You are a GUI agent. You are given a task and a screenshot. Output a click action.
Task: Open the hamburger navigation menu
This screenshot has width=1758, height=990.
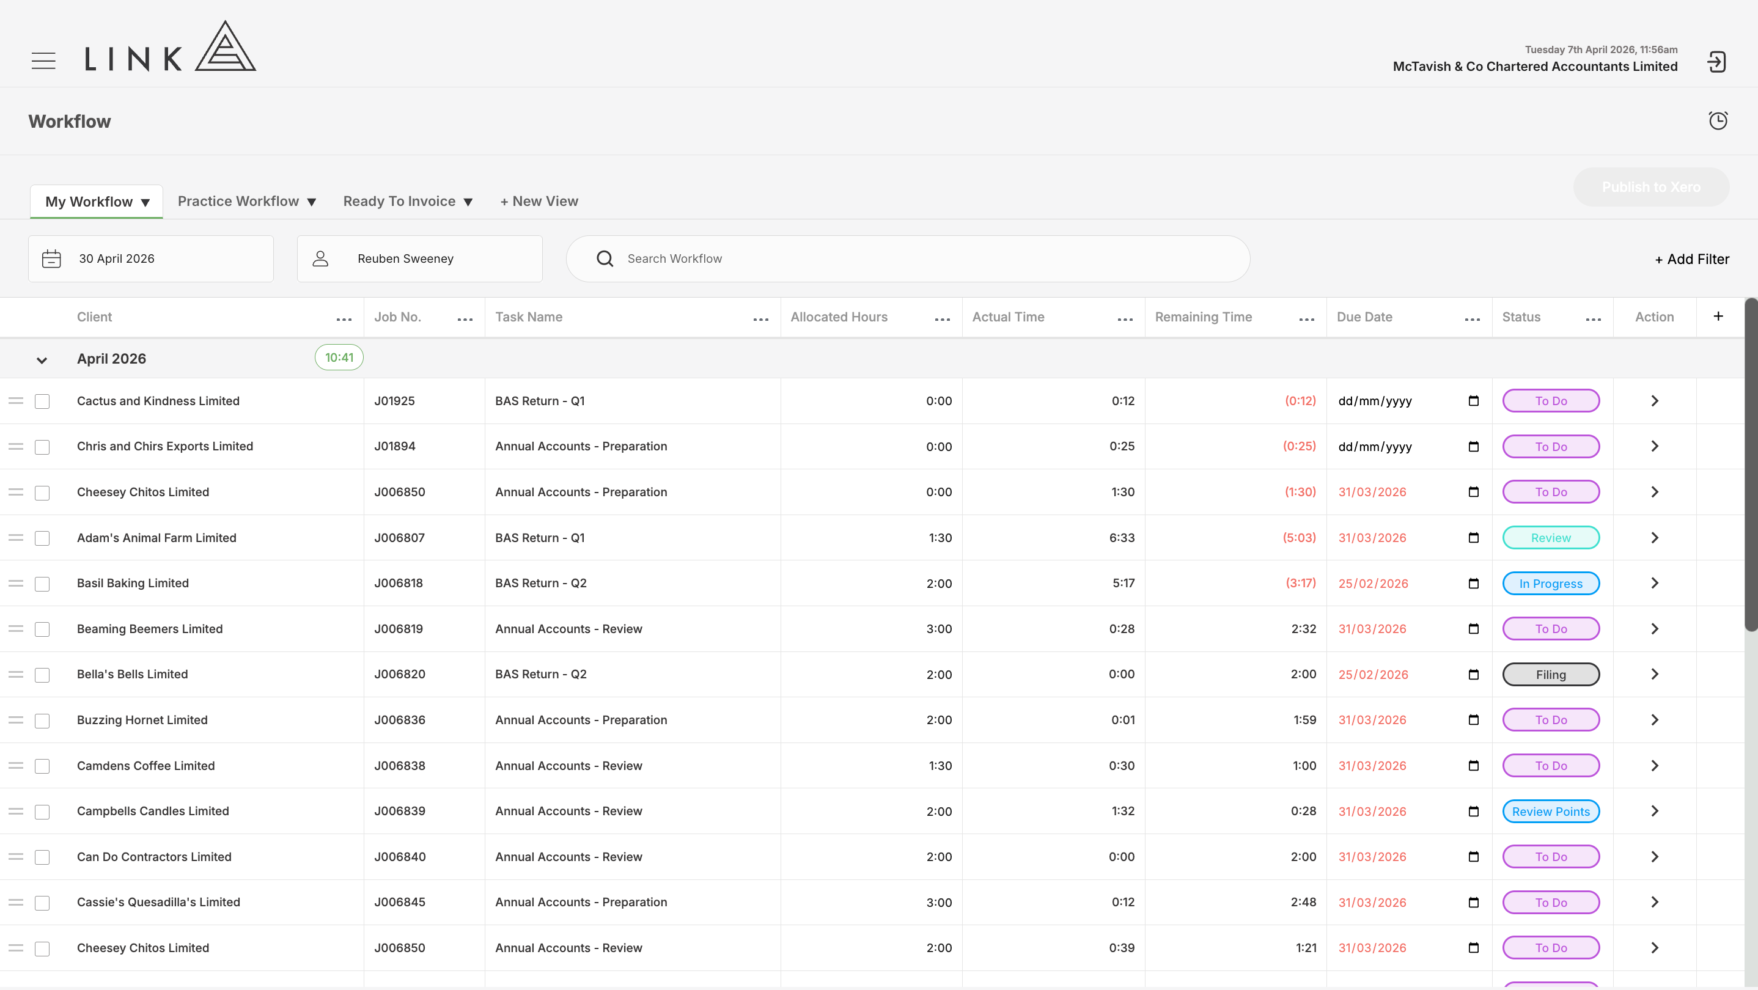coord(43,61)
